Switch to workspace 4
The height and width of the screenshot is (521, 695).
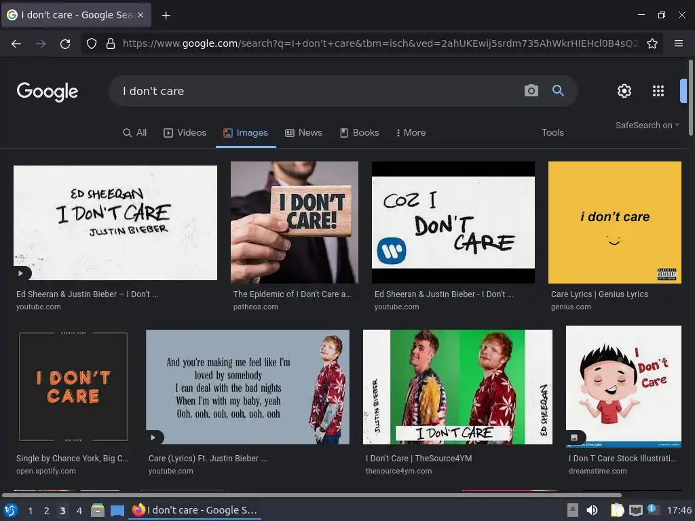click(x=79, y=510)
